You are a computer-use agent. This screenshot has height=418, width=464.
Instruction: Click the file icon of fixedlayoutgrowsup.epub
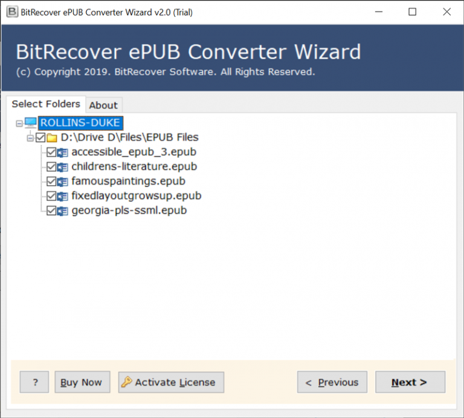pos(62,196)
